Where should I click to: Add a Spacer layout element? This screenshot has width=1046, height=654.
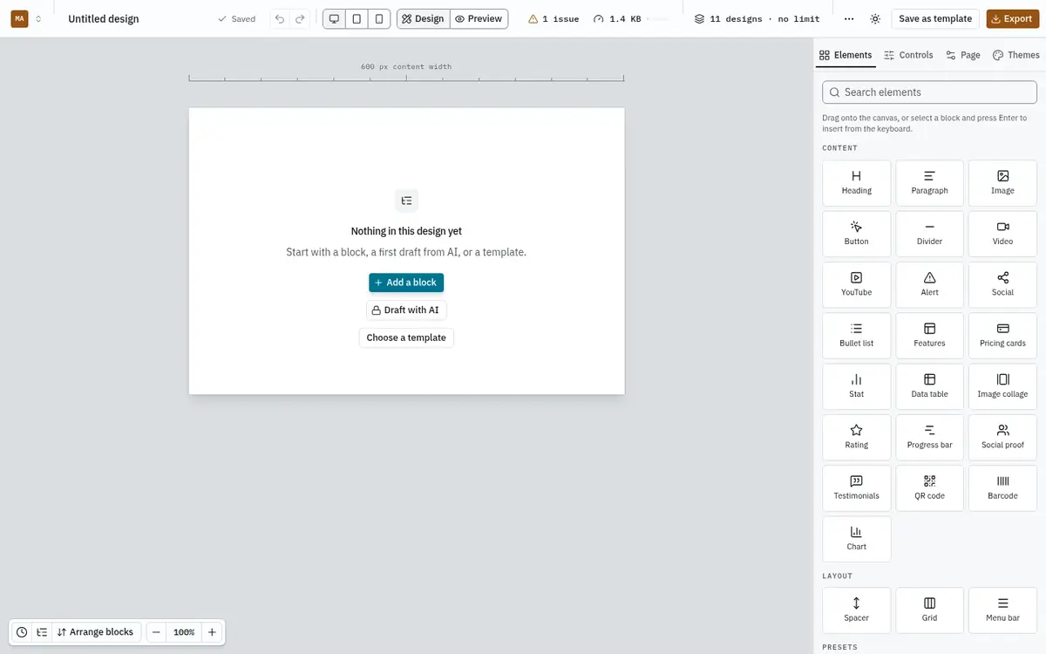pos(856,610)
